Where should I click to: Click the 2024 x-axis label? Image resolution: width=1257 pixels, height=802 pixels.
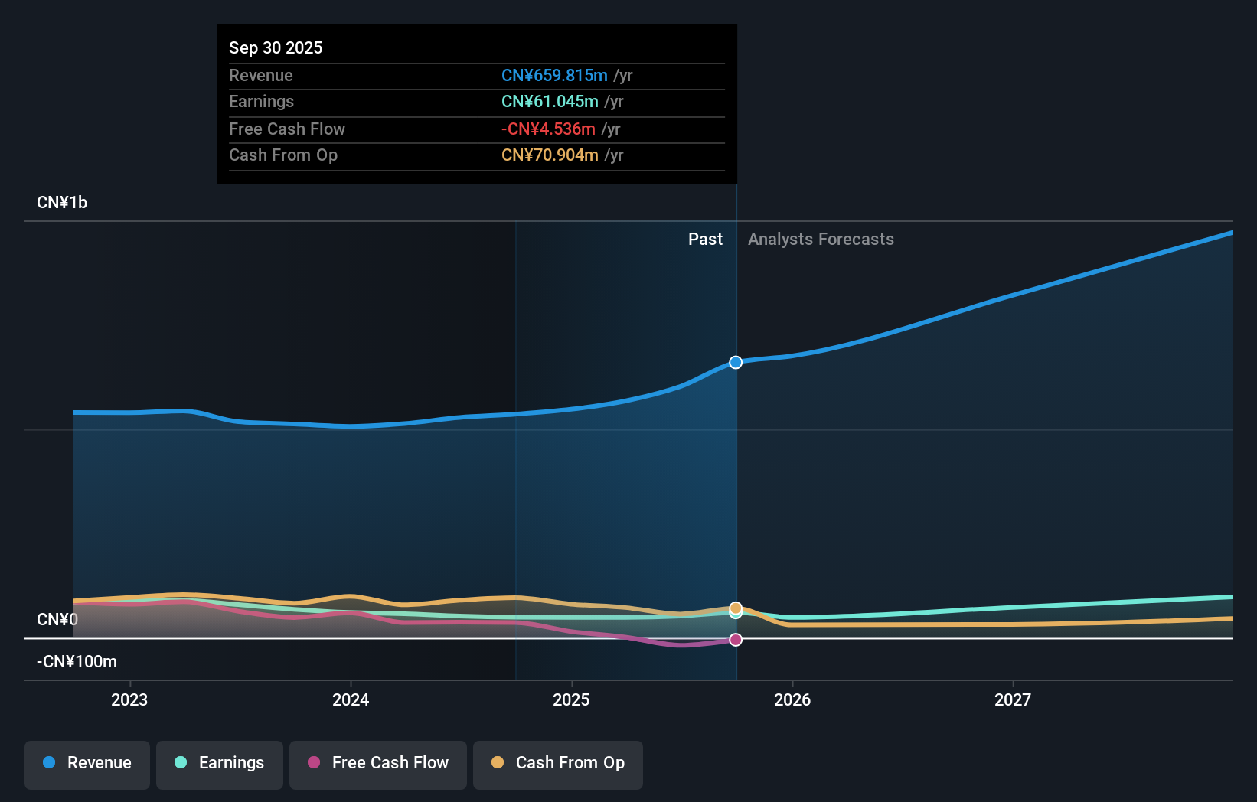click(x=351, y=699)
